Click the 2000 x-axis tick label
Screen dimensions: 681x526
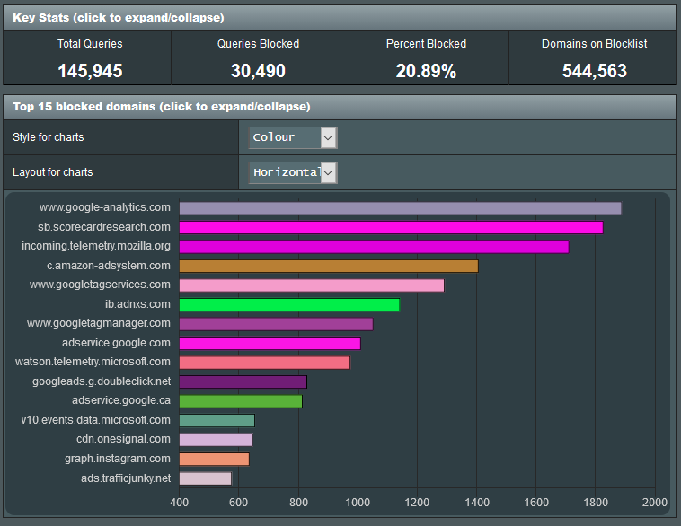coord(655,503)
